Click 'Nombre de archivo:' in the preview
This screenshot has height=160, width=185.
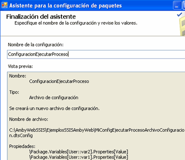point(29,119)
